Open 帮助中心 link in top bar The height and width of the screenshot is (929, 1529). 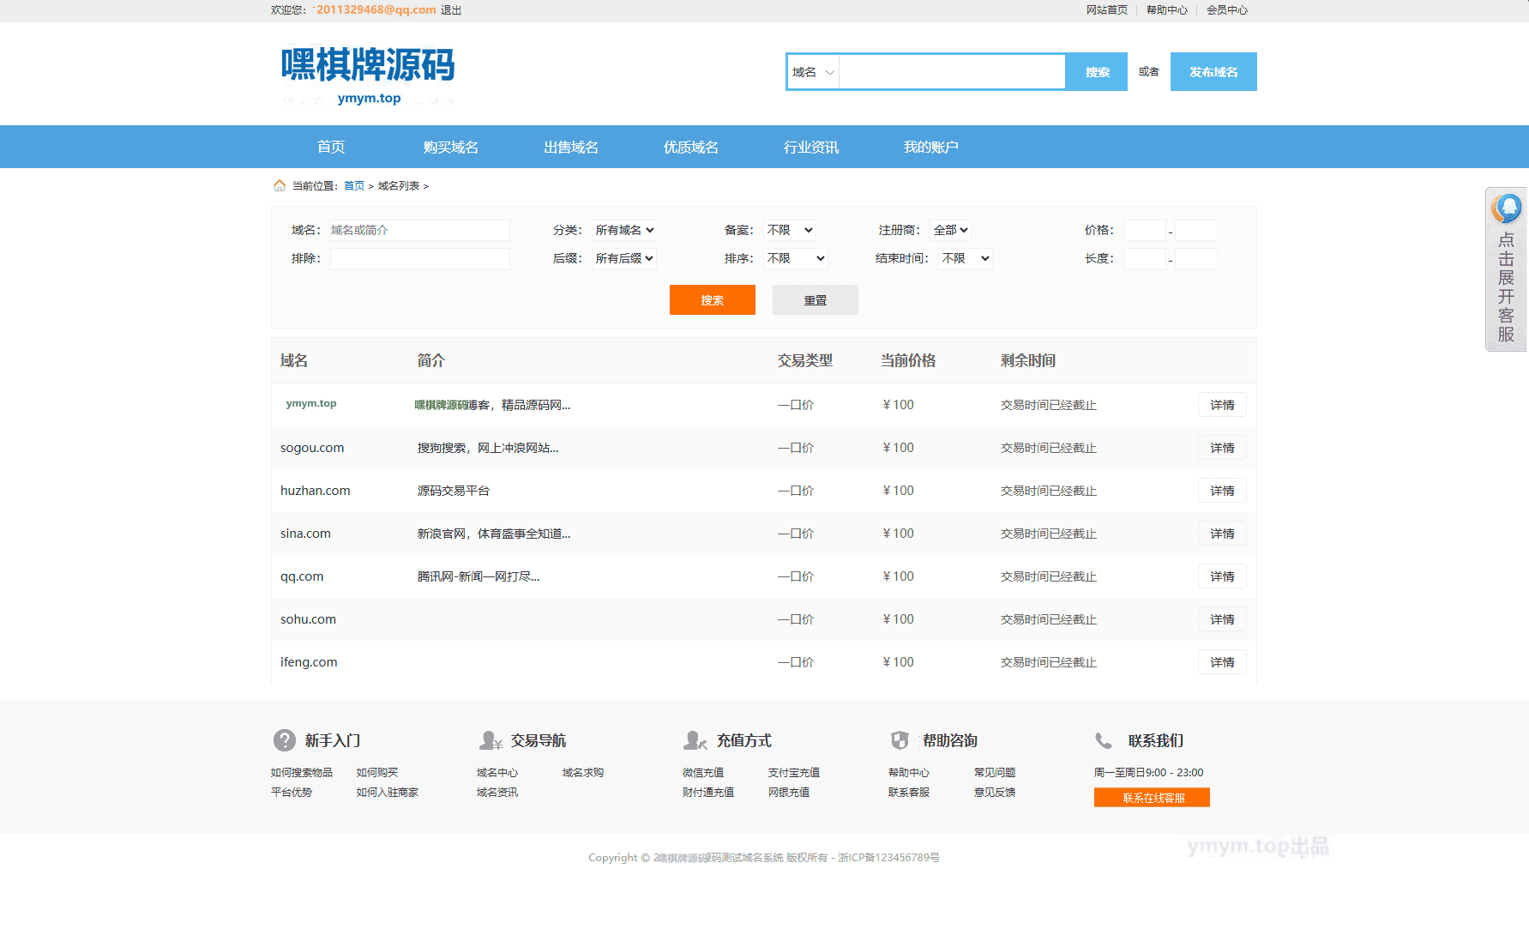point(1167,10)
